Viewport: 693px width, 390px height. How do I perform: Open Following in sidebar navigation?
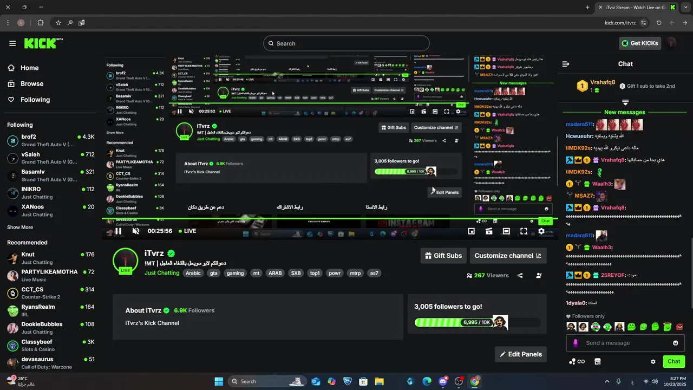(x=29, y=100)
